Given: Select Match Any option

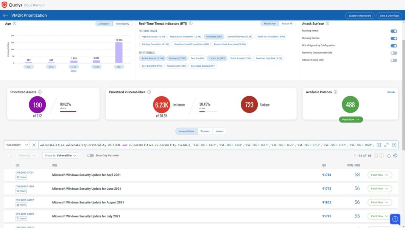Looking at the screenshot, I should (269, 24).
